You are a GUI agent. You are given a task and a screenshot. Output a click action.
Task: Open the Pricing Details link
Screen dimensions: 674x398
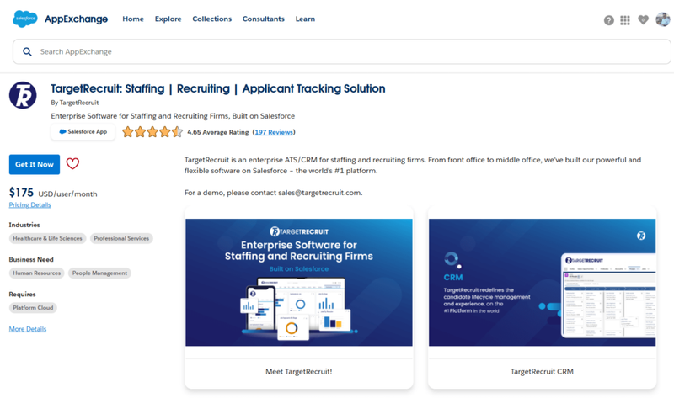pos(29,204)
